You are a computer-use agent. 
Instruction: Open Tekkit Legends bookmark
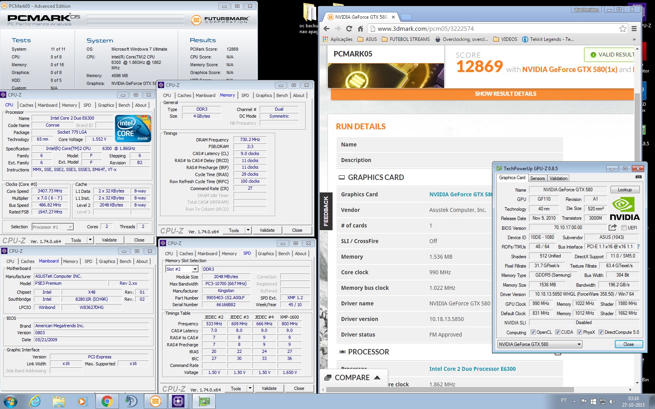[x=548, y=39]
